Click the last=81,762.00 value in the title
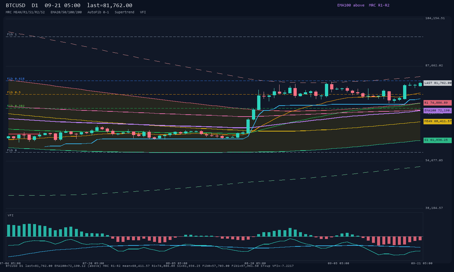Viewport: 454px width, 272px height. click(110, 6)
